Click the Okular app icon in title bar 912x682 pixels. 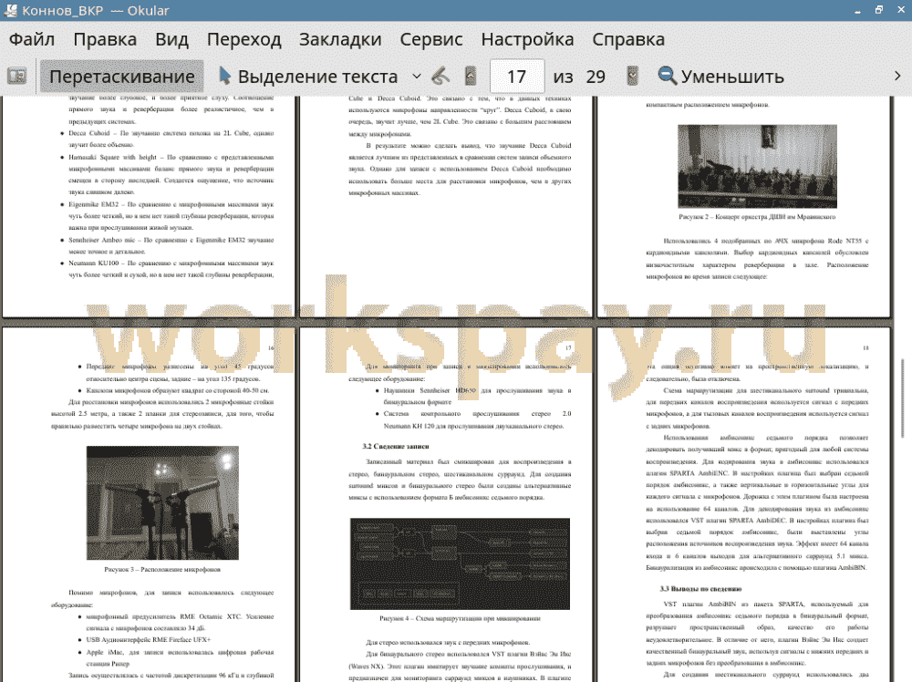tap(9, 10)
